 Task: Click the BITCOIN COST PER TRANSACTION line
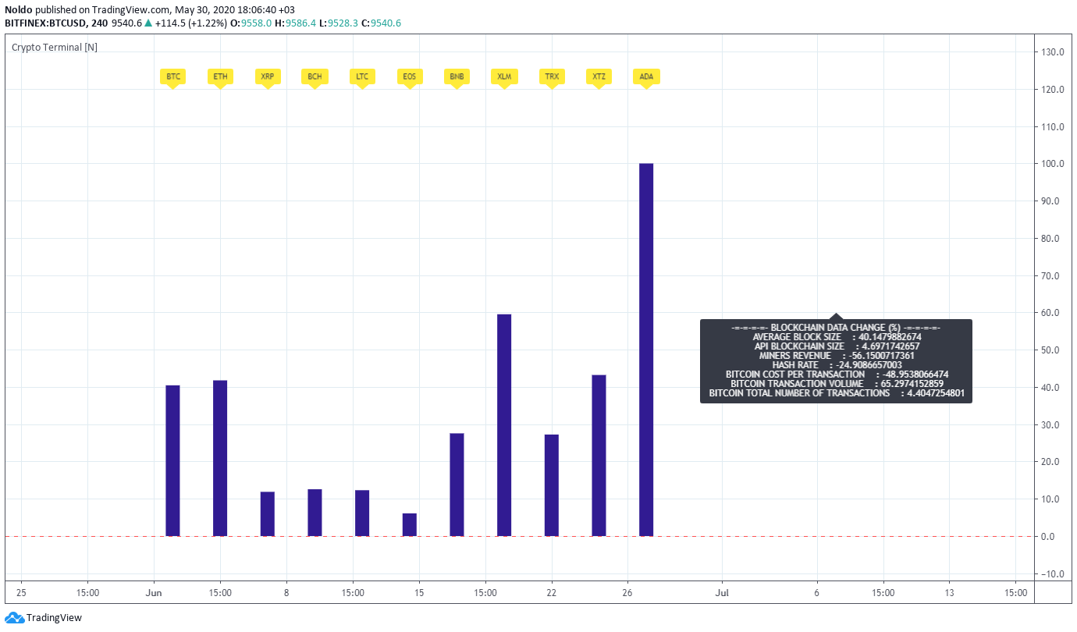coord(836,375)
